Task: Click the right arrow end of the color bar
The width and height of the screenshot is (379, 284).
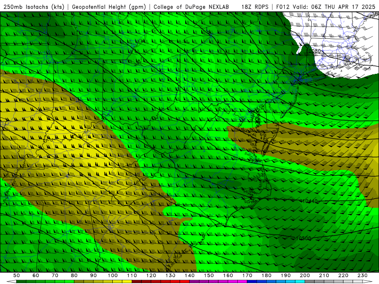Action: click(368, 281)
